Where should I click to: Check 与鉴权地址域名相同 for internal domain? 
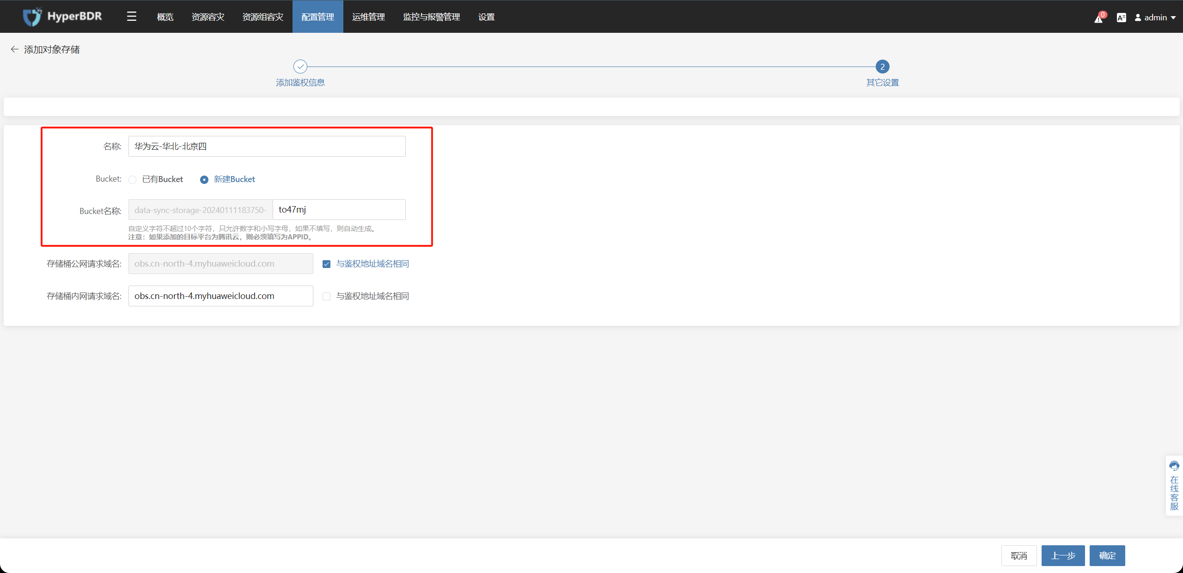pos(327,297)
